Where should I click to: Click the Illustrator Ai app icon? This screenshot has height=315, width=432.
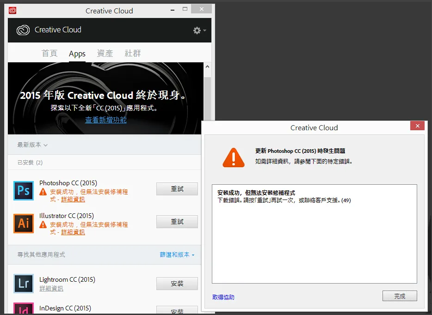pos(24,223)
